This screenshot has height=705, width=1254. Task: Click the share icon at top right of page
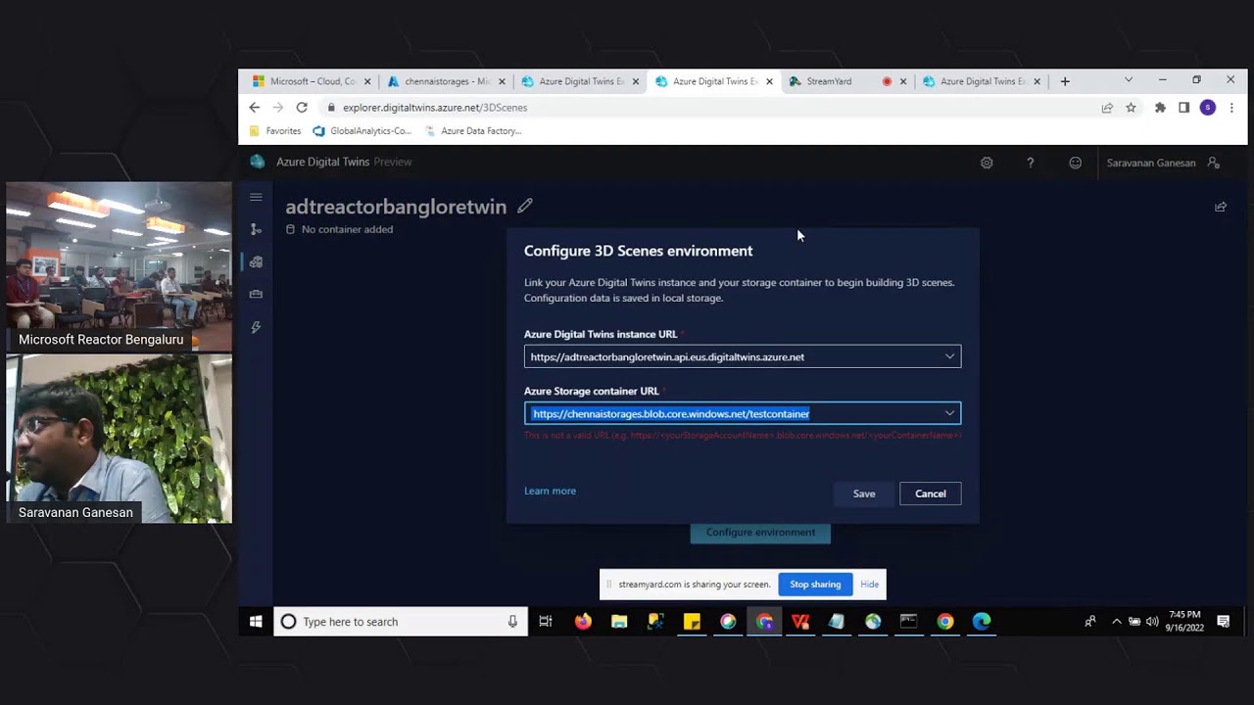(x=1221, y=207)
